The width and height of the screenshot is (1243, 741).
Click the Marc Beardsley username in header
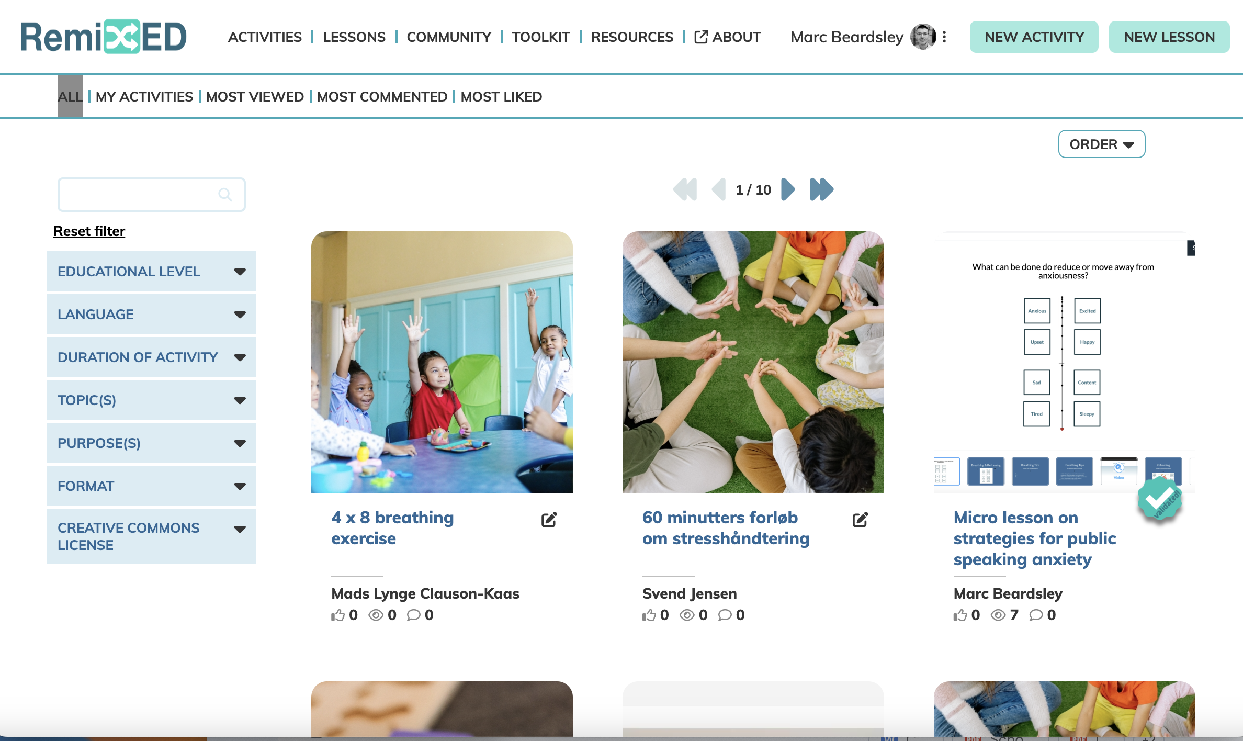coord(847,37)
